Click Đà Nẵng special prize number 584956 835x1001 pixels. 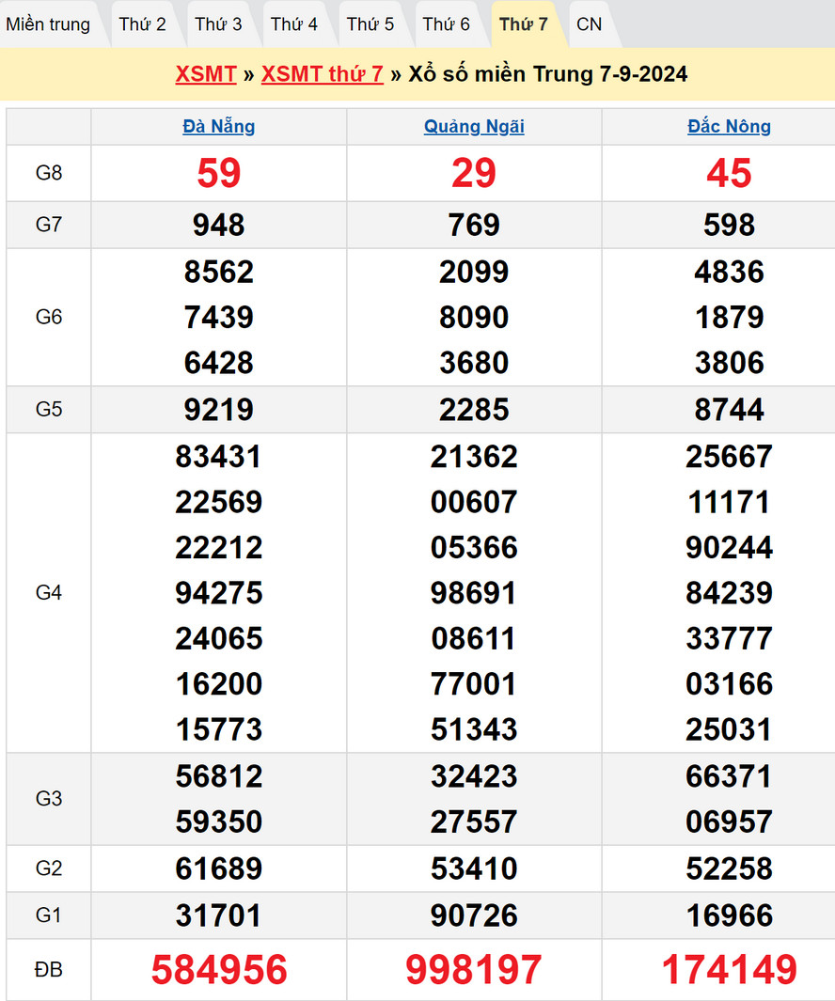219,970
